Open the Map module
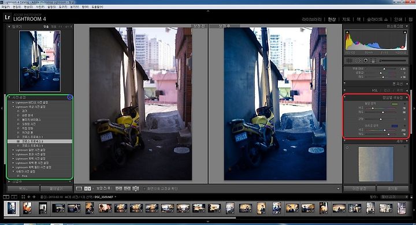The image size is (416, 225). click(346, 20)
